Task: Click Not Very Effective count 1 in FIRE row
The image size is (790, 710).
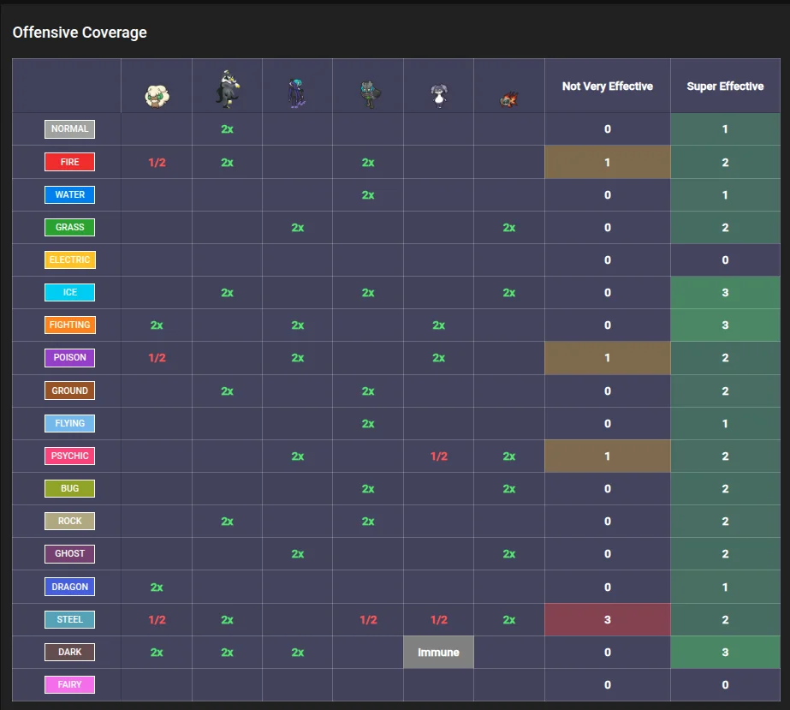Action: (x=607, y=163)
